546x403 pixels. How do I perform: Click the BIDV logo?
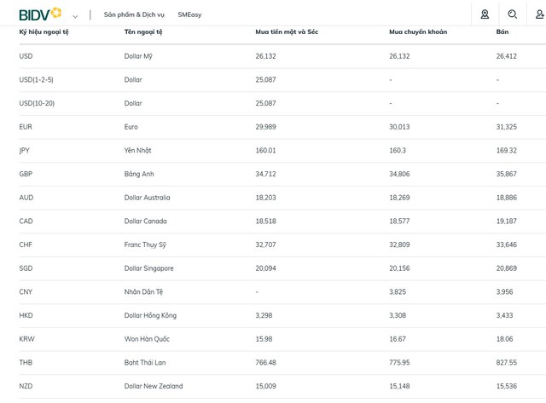pos(40,14)
